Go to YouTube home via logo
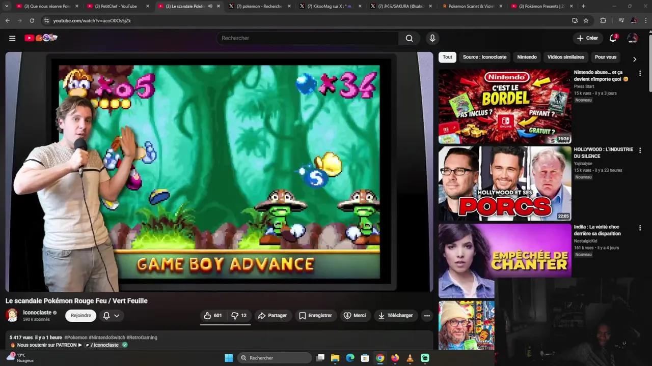 [41, 38]
